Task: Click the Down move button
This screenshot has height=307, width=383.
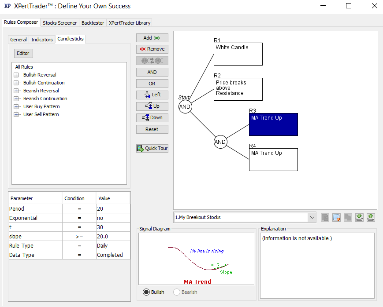Action: pyautogui.click(x=152, y=117)
